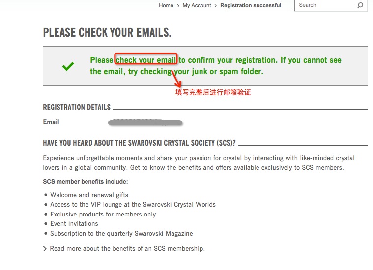Click the Exclusive products for members item
This screenshot has height=270, width=373.
pyautogui.click(x=103, y=214)
